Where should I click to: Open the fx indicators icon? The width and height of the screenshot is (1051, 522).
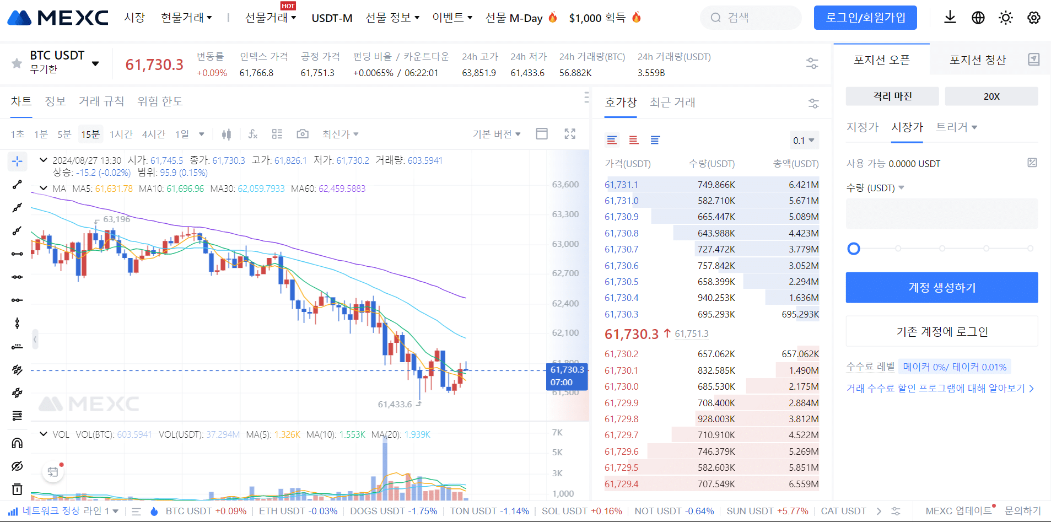(x=253, y=134)
